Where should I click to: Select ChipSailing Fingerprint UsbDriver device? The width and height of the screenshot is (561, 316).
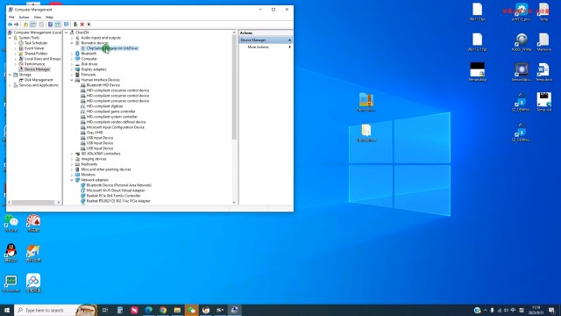(112, 48)
